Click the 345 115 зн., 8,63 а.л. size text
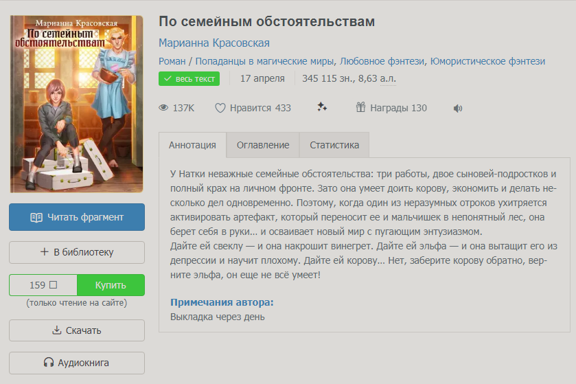The image size is (576, 384). (349, 78)
